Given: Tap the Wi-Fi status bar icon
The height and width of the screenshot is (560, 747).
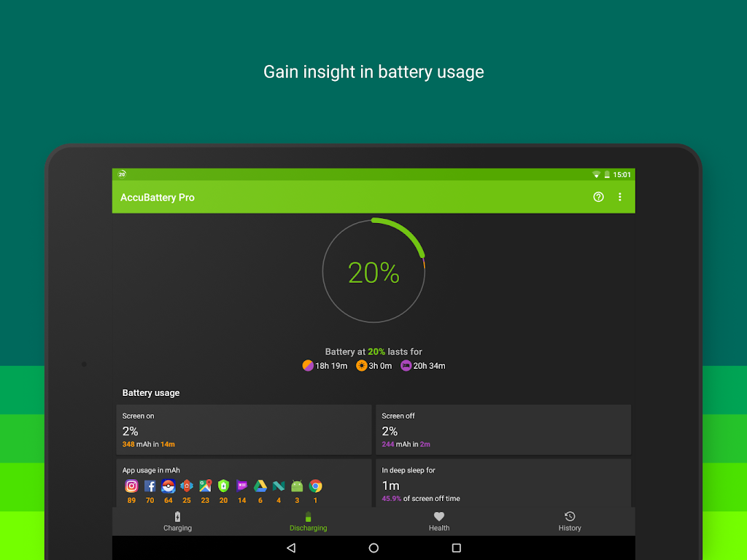Looking at the screenshot, I should coord(596,175).
